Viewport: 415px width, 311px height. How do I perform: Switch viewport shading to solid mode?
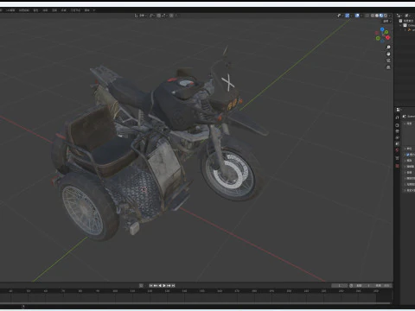[x=377, y=16]
